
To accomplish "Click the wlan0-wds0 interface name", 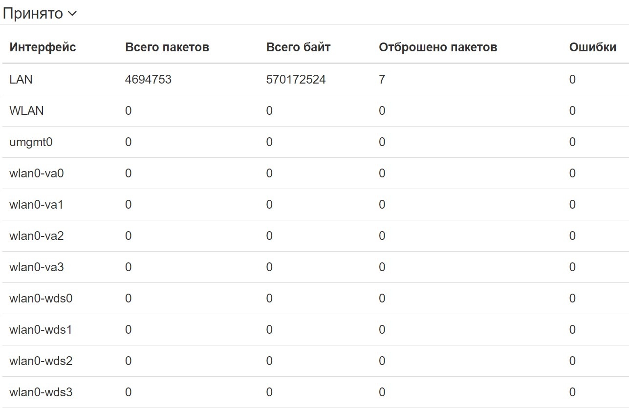I will [x=41, y=299].
